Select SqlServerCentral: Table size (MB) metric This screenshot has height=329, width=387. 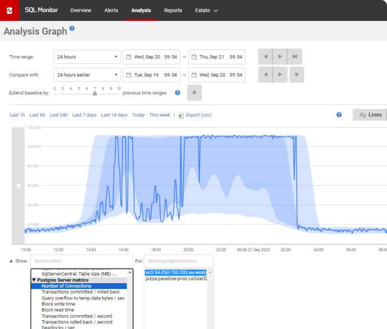[x=79, y=274]
